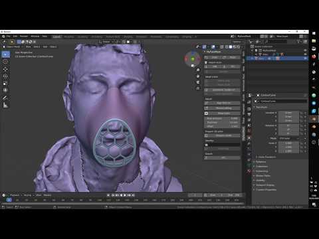This screenshot has width=319, height=239.
Task: Click the jump to end frame button
Action: tap(133, 195)
